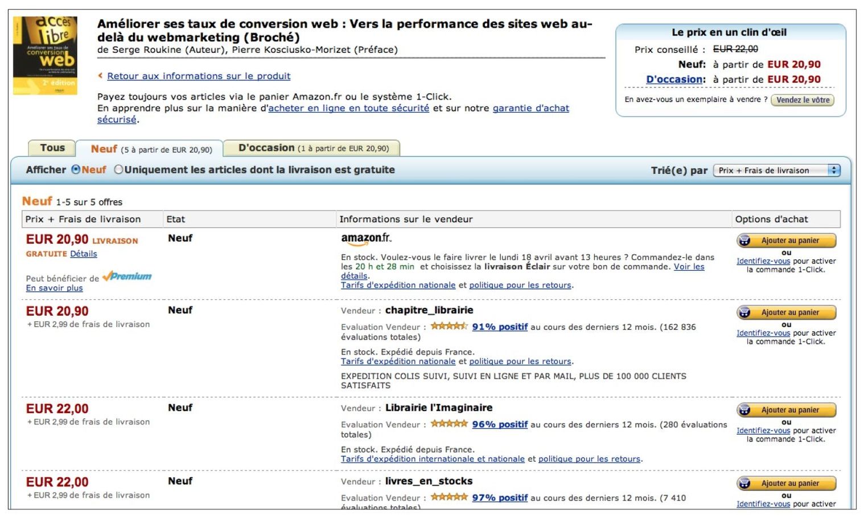This screenshot has width=868, height=520.
Task: Click the amazon.fr seller logo
Action: [x=366, y=239]
